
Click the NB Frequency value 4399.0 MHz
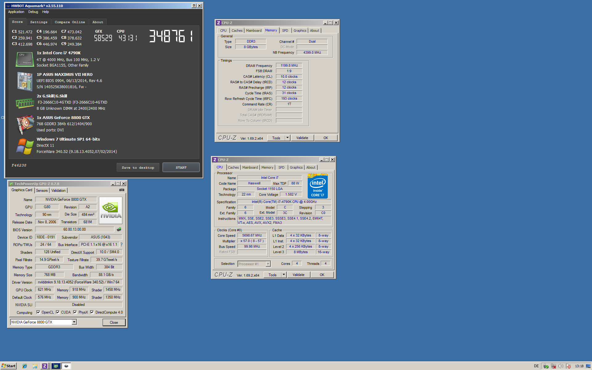tap(312, 52)
